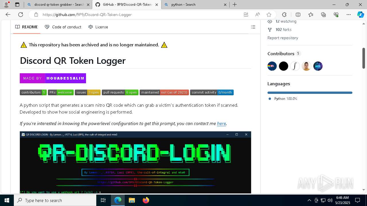Open the app-available icon in the address bar

(246, 15)
